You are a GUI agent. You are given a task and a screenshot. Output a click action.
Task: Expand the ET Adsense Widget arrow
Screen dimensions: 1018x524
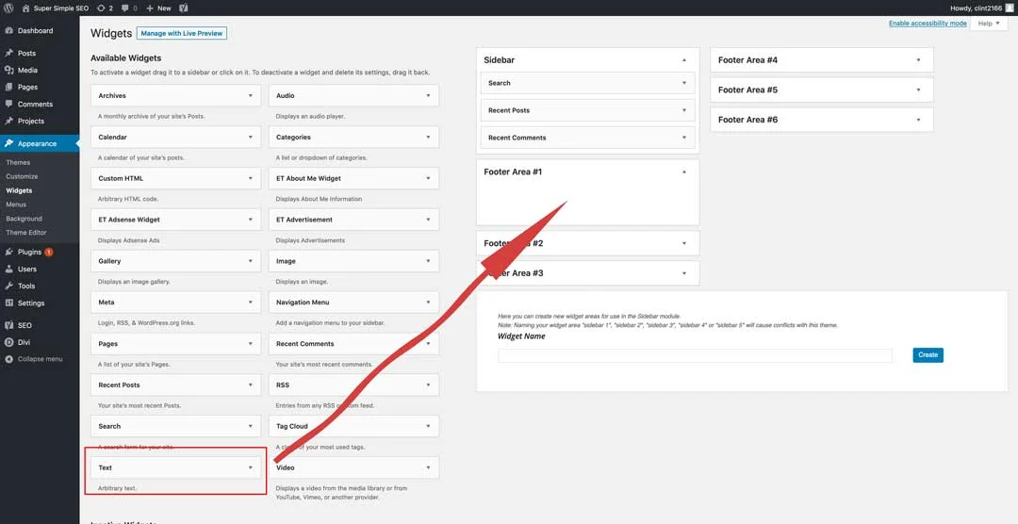click(x=251, y=220)
